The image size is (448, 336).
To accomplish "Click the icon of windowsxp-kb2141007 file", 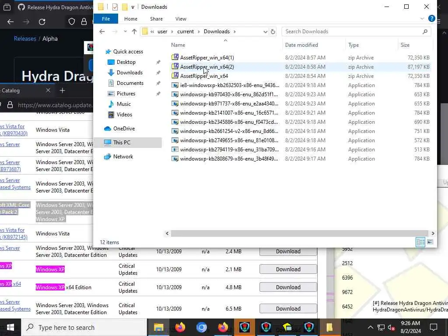I will coord(175,113).
